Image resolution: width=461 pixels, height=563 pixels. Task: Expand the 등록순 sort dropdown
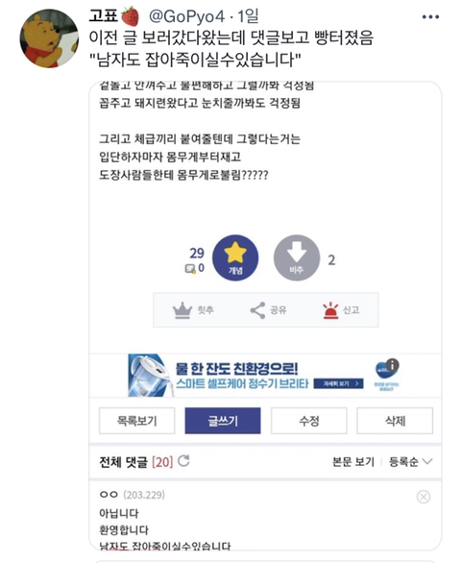click(x=411, y=462)
